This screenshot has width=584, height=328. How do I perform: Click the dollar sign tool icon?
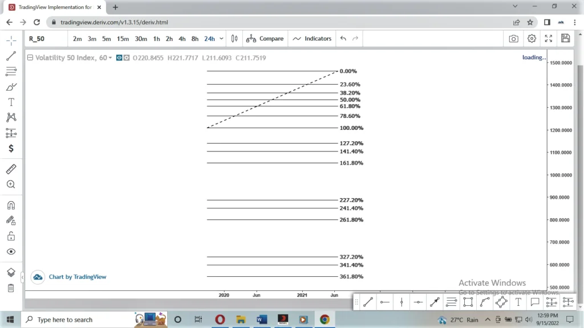pyautogui.click(x=11, y=149)
